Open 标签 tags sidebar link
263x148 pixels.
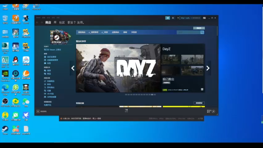pyautogui.click(x=49, y=63)
